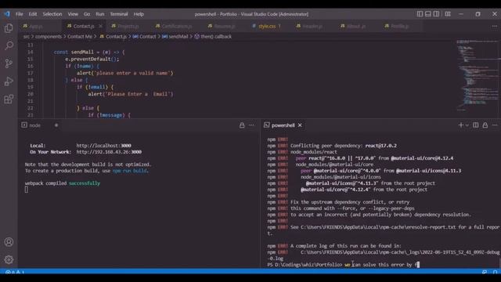Click 'Contact.js' file in the breadcrumb

point(116,37)
